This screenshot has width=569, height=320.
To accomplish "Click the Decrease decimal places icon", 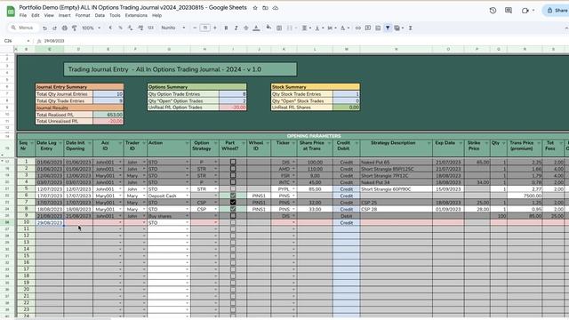I will point(130,28).
